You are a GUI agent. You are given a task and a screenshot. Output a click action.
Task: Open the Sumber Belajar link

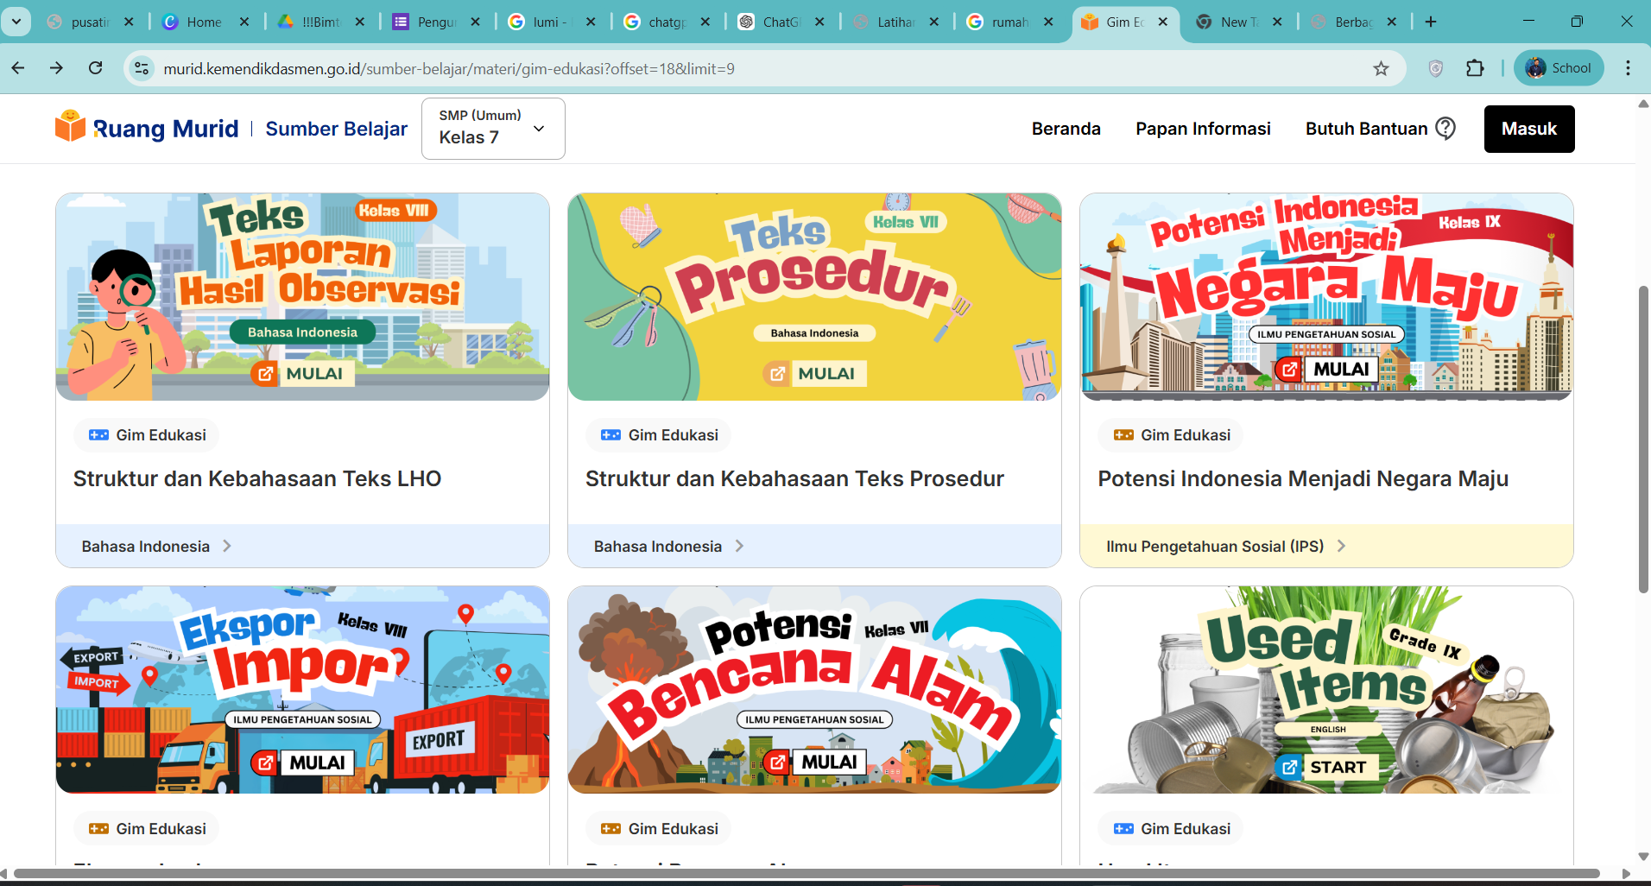pos(336,129)
